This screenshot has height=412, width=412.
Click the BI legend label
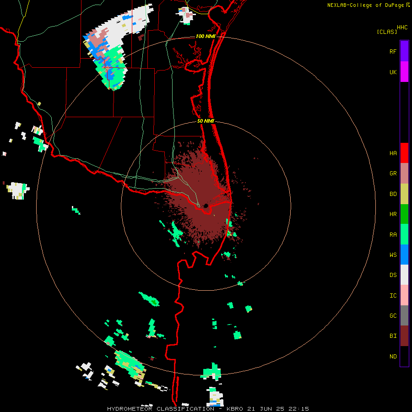pos(393,336)
